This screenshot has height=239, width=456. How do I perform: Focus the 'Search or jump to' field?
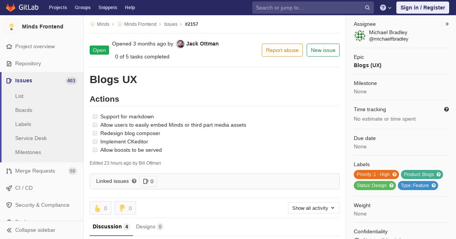(x=308, y=8)
